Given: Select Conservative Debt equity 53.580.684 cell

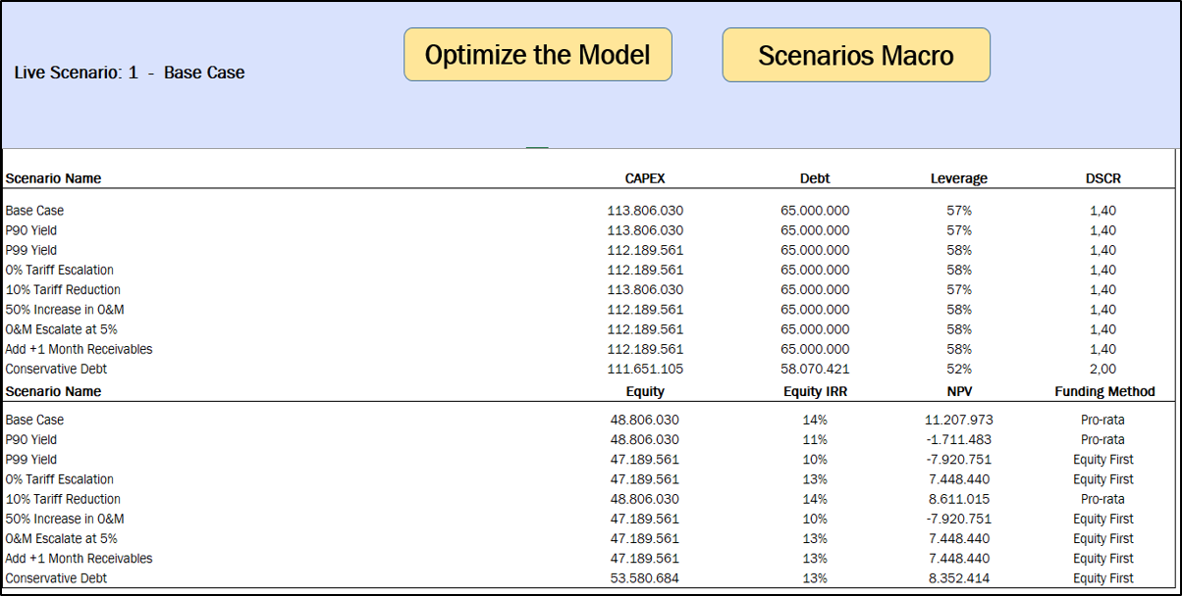Looking at the screenshot, I should (x=645, y=578).
